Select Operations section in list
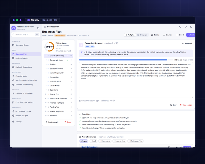 click(58, 90)
